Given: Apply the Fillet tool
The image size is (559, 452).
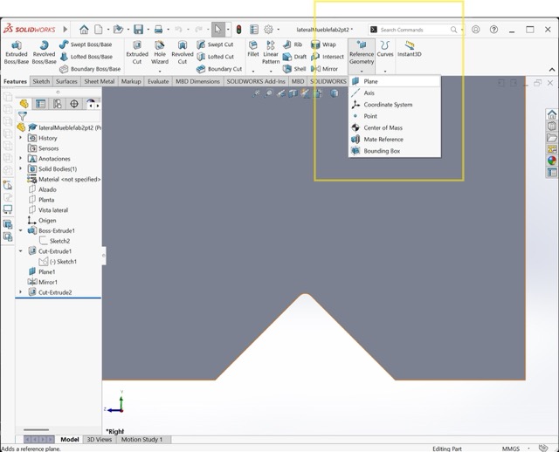Looking at the screenshot, I should point(253,49).
